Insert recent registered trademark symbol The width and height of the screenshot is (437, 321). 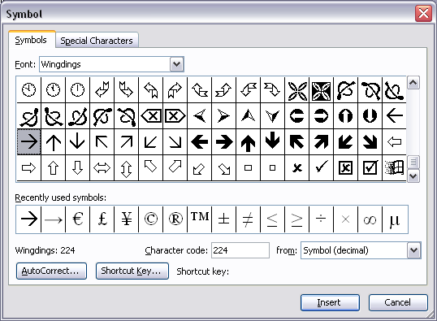tap(175, 219)
